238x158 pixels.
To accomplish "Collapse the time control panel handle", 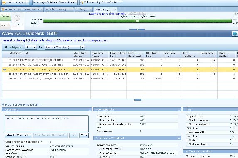I will [x=137, y=29].
